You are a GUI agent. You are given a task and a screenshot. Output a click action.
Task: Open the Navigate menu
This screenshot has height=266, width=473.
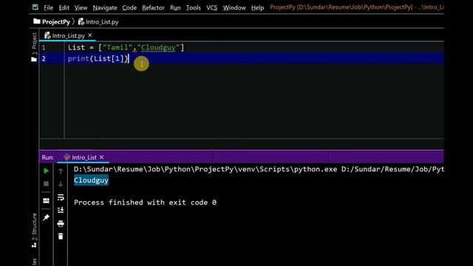[x=105, y=7]
